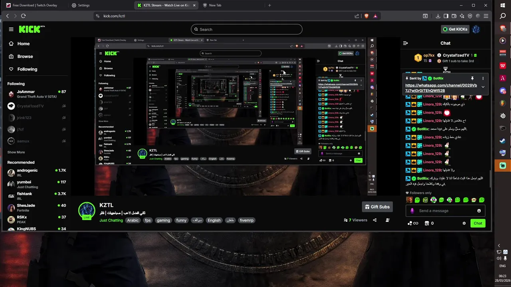
Task: Open JoAmmar's live channel
Action: tap(37, 94)
